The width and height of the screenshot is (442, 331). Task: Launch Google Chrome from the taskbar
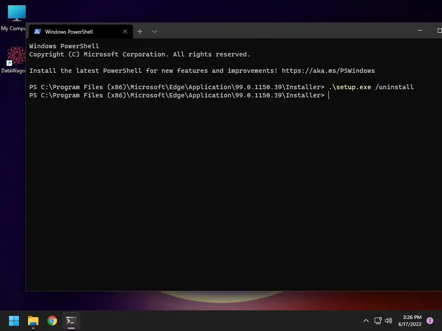coord(52,321)
